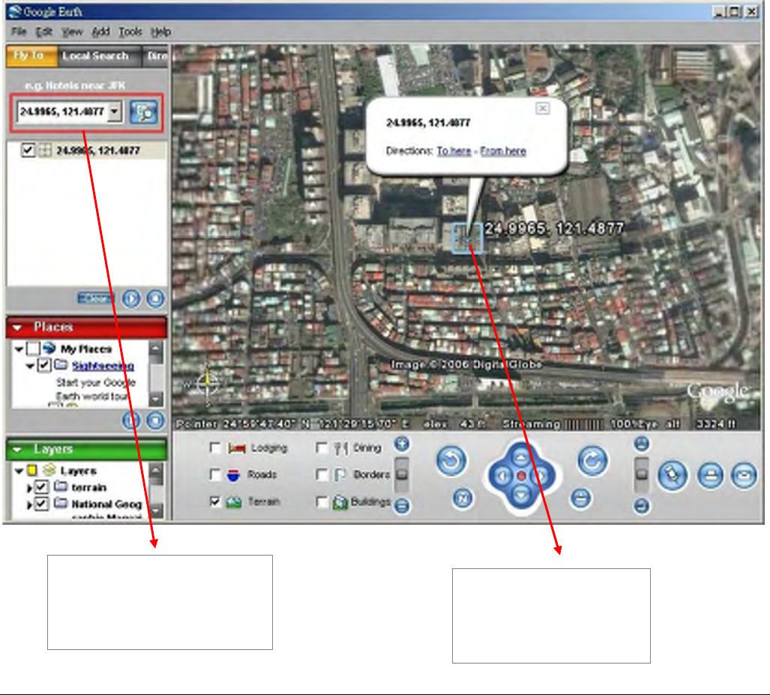Screen dimensions: 770x695
Task: Stop the search results tour
Action: (x=156, y=298)
